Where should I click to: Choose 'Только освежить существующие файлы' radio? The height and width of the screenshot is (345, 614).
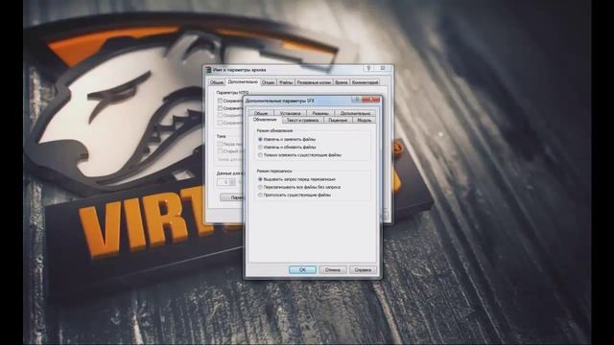(x=260, y=155)
